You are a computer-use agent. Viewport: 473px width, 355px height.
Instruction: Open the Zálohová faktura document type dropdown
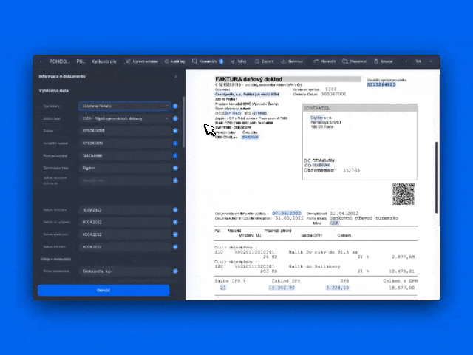(x=124, y=106)
